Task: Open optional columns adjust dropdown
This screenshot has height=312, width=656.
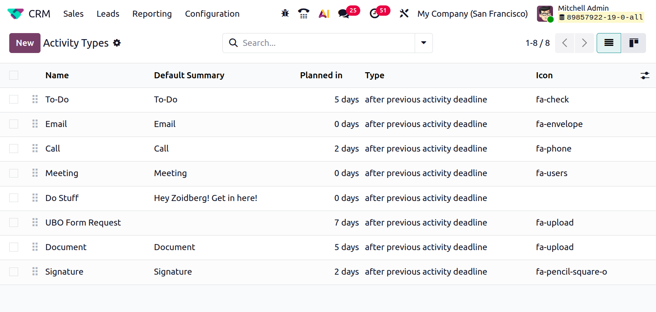Action: click(x=645, y=75)
